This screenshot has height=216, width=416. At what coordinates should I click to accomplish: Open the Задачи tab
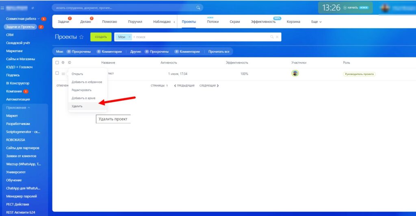click(x=63, y=22)
